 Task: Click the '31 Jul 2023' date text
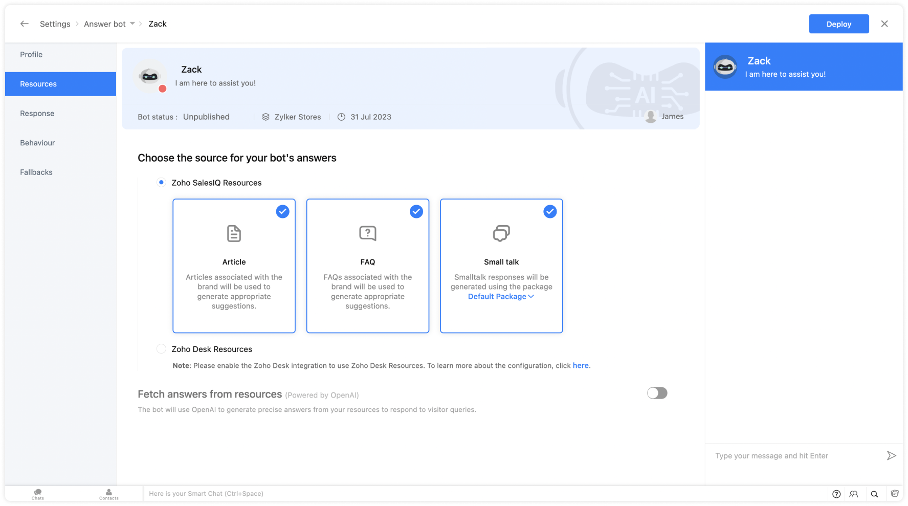point(371,117)
